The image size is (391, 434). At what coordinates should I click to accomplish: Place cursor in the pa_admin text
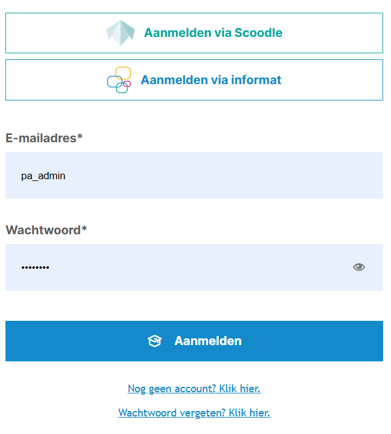pyautogui.click(x=44, y=176)
